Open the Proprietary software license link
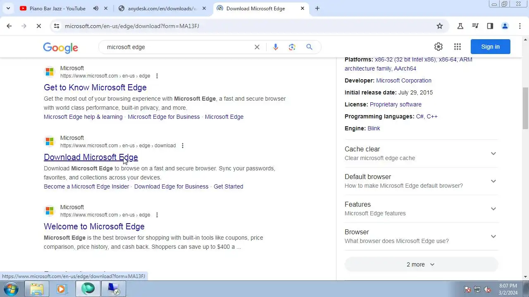 [396, 104]
